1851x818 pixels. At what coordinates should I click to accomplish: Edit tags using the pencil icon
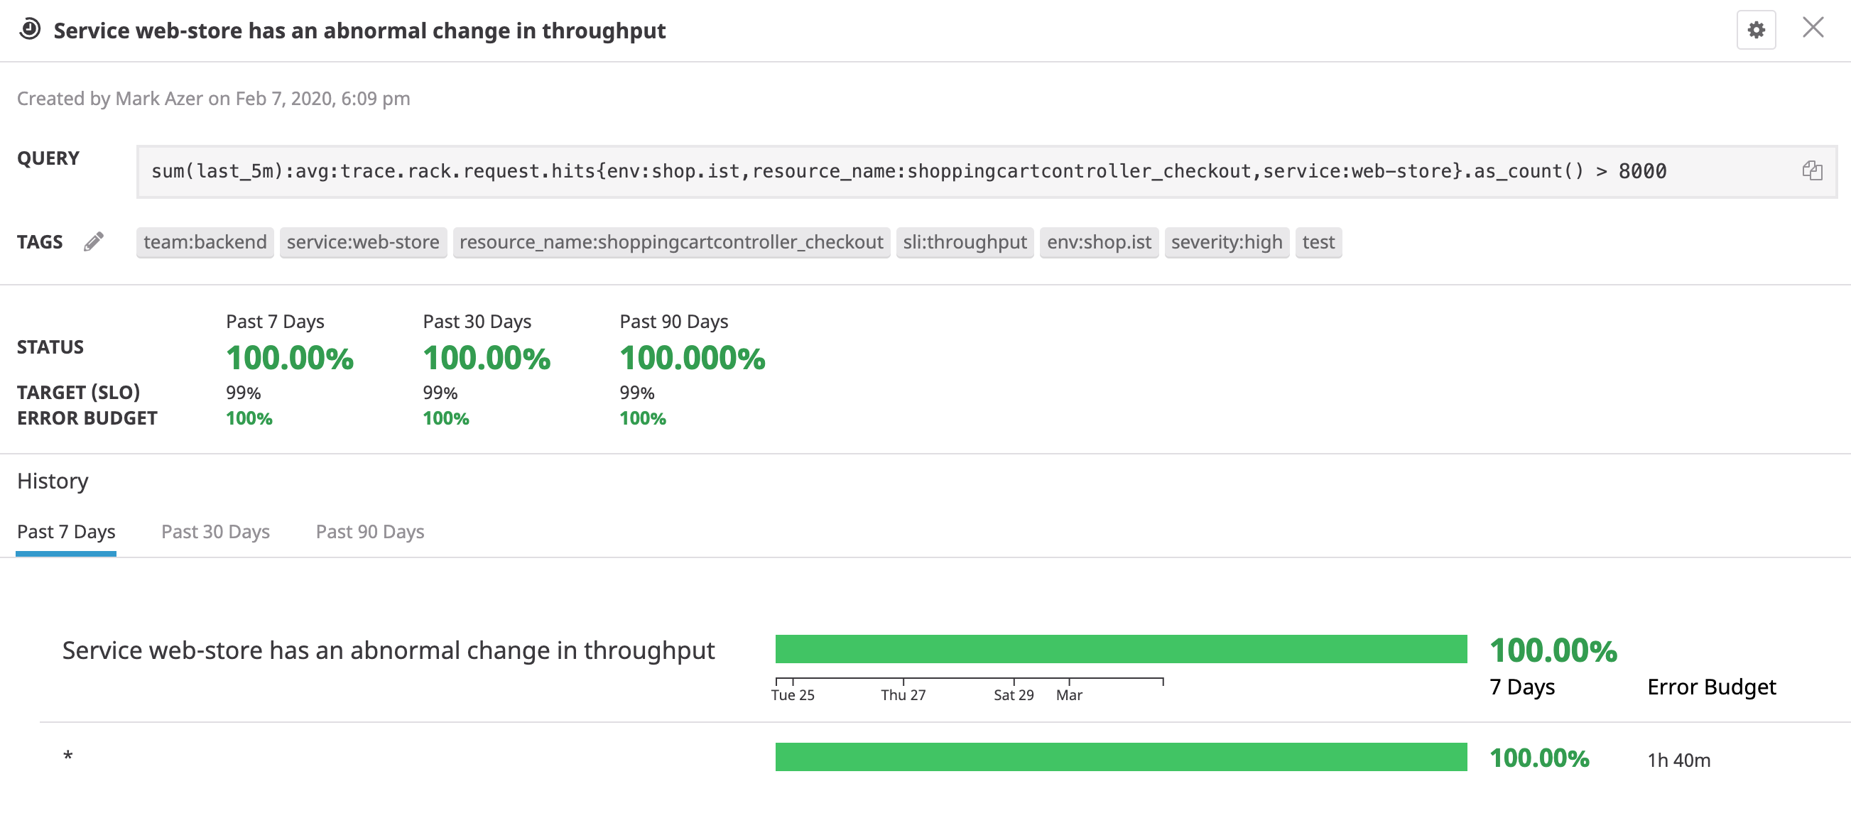[x=93, y=241]
